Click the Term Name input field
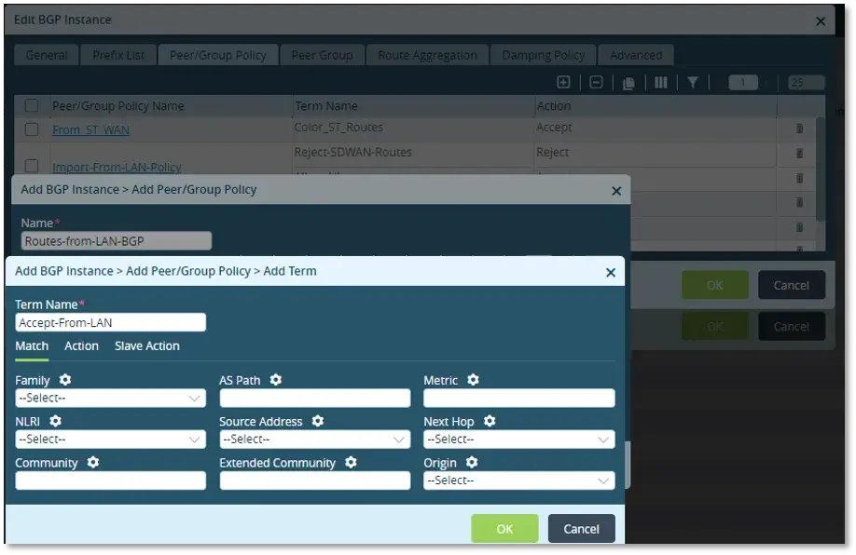Viewport: 856px width, 555px height. [x=110, y=322]
